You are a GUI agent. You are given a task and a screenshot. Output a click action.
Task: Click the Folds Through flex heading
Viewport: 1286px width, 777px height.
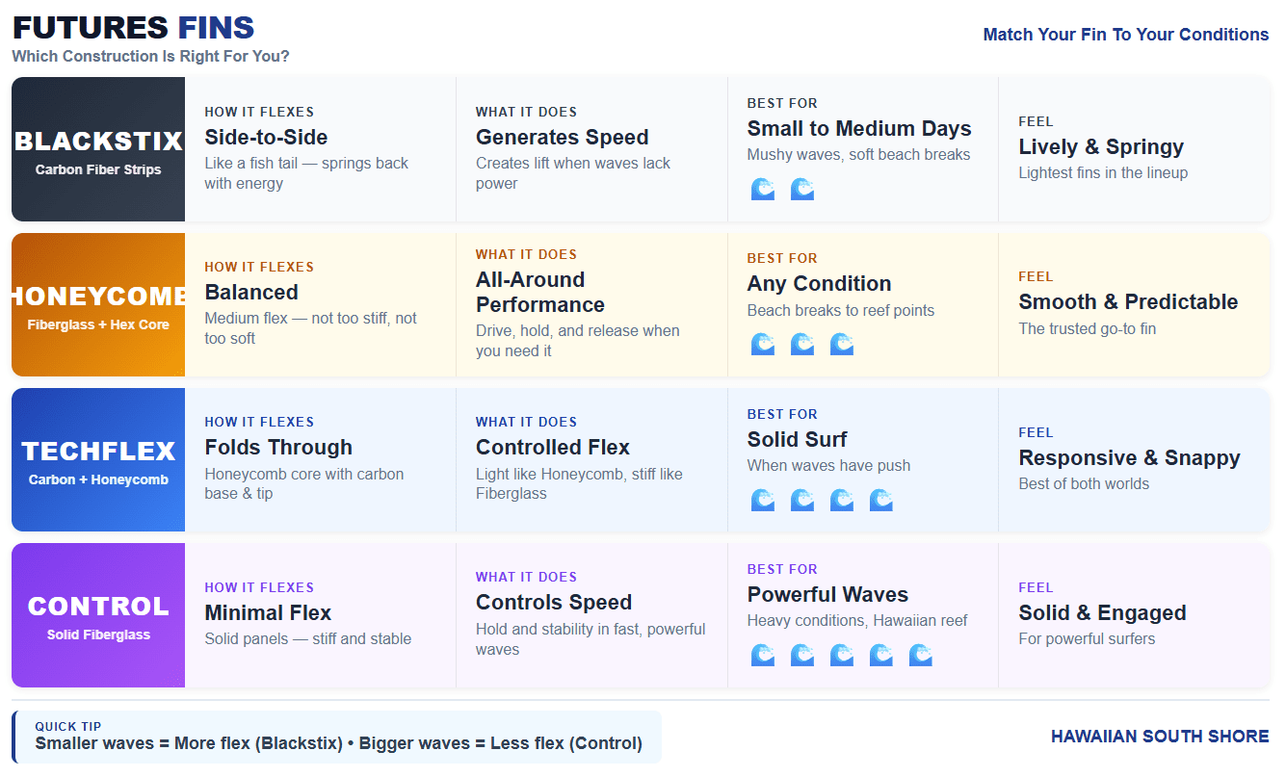tap(278, 447)
